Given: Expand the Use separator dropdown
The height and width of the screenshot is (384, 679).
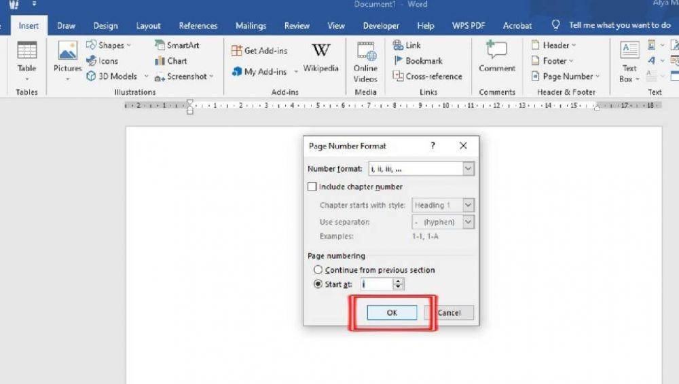Looking at the screenshot, I should coord(468,222).
